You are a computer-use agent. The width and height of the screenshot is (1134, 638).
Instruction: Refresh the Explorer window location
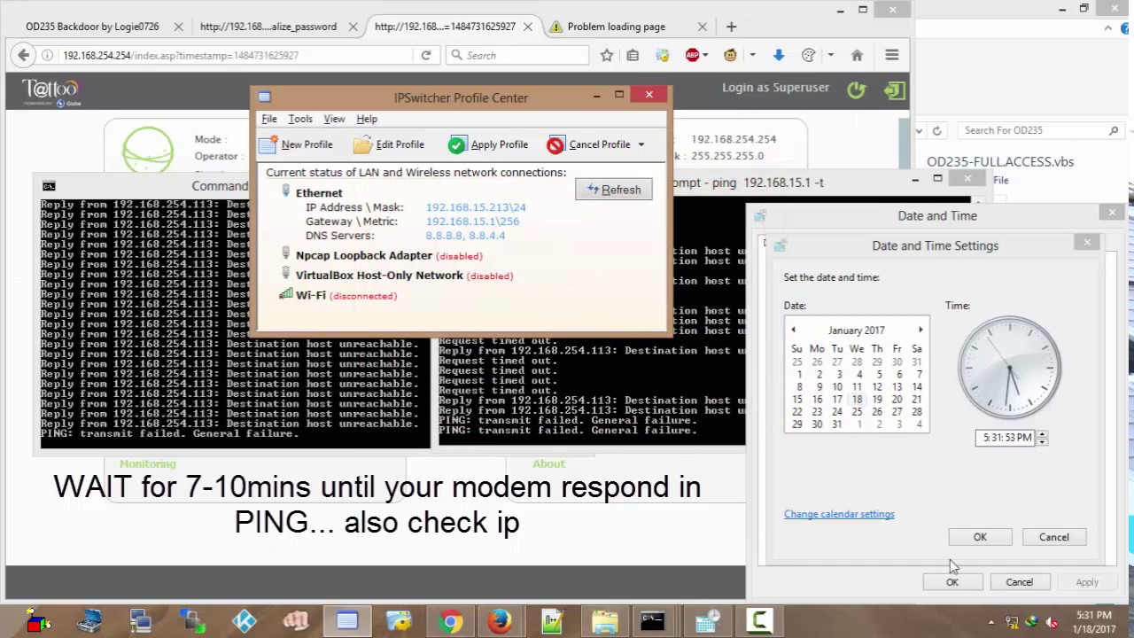coord(937,130)
